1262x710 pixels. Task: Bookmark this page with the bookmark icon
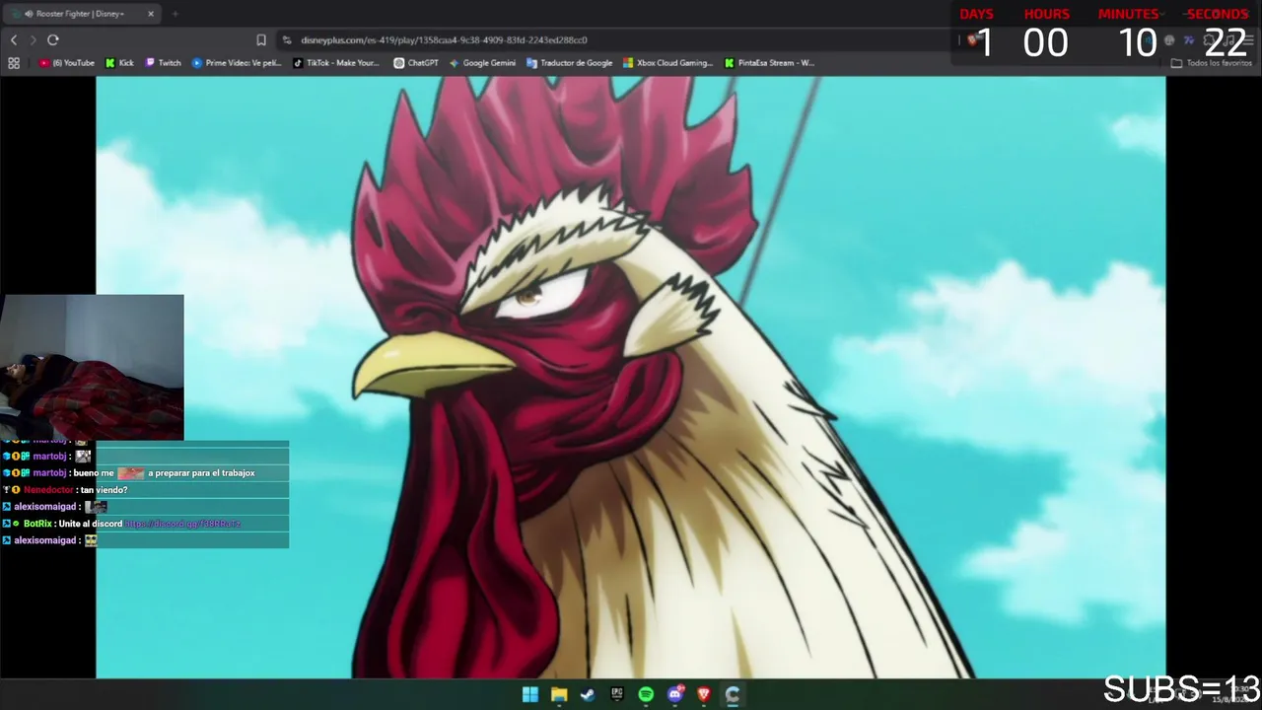(x=261, y=39)
